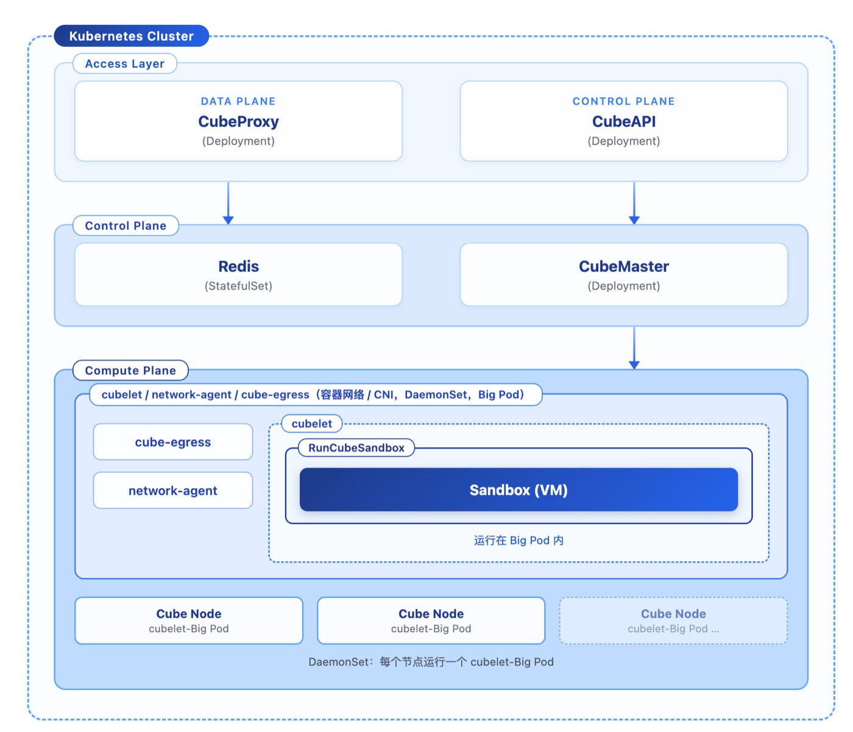This screenshot has height=732, width=853.
Task: Click the "cubelet / network-agent / cube-egress" pod label
Action: [x=316, y=394]
